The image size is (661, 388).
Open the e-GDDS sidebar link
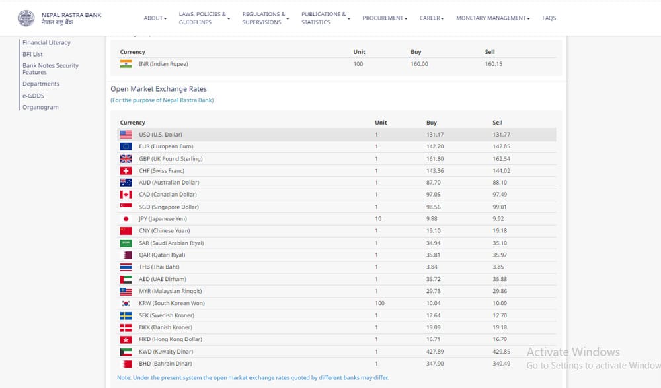coord(33,96)
